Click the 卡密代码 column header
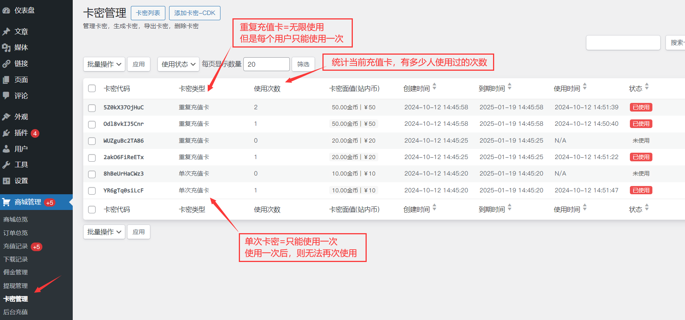 [x=117, y=89]
